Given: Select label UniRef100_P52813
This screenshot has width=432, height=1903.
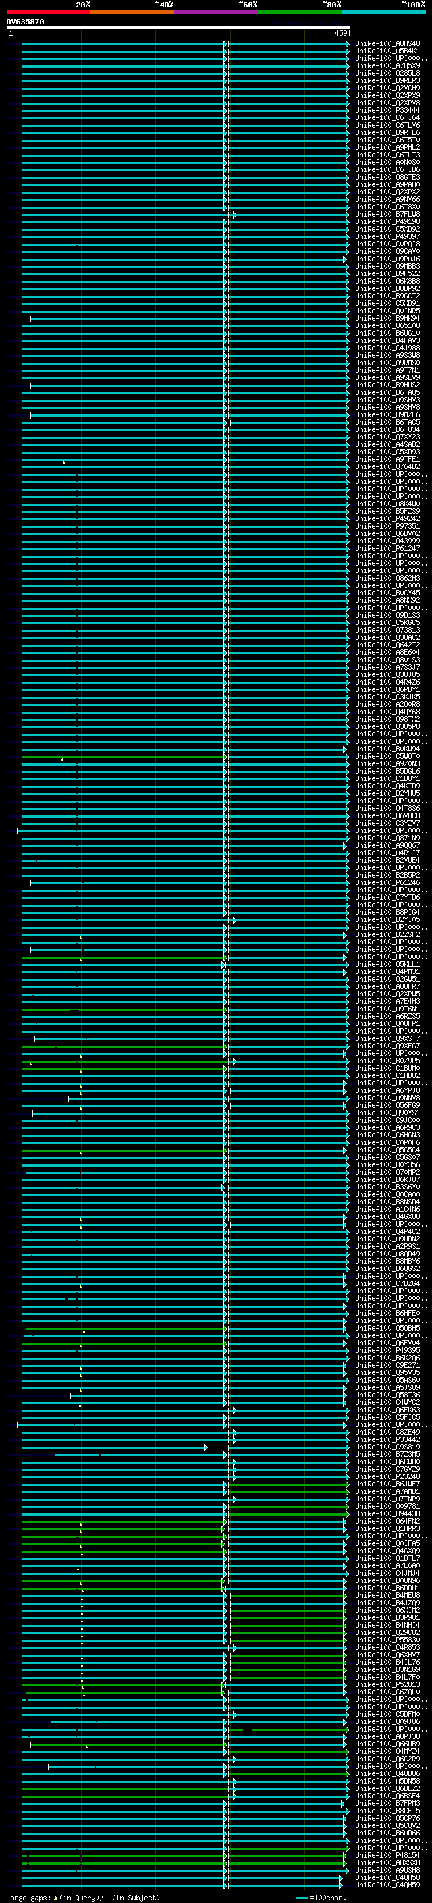Looking at the screenshot, I should coord(387,1684).
